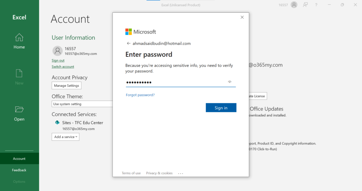
Task: Click the Manage Settings button
Action: coord(66,85)
